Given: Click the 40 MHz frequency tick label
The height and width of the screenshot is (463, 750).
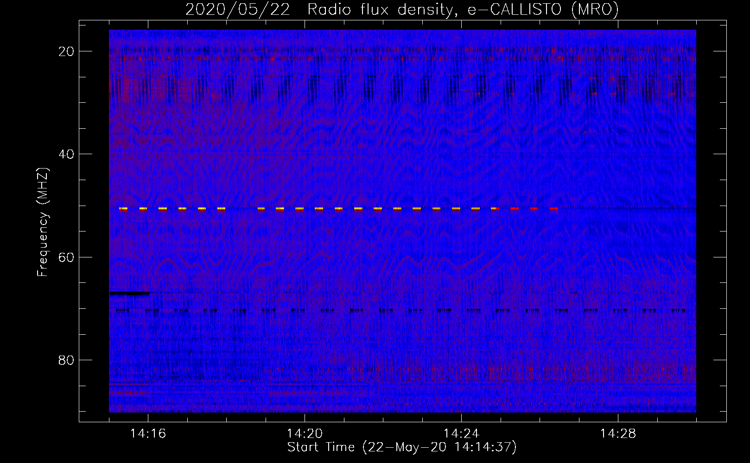Looking at the screenshot, I should click(x=66, y=154).
